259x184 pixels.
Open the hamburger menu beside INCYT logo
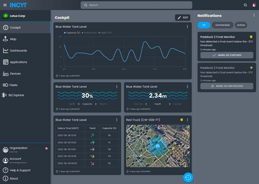(5, 5)
